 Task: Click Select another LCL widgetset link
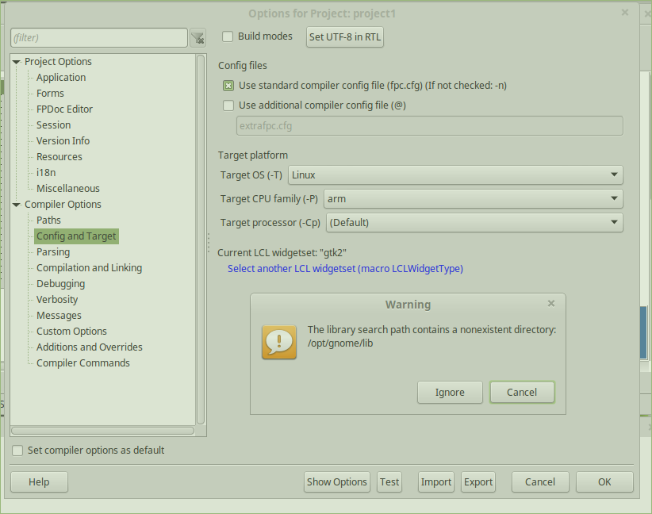click(345, 269)
